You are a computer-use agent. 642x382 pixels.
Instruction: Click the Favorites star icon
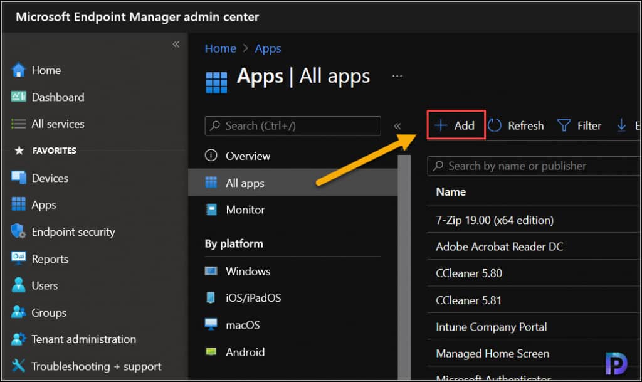[x=19, y=151]
